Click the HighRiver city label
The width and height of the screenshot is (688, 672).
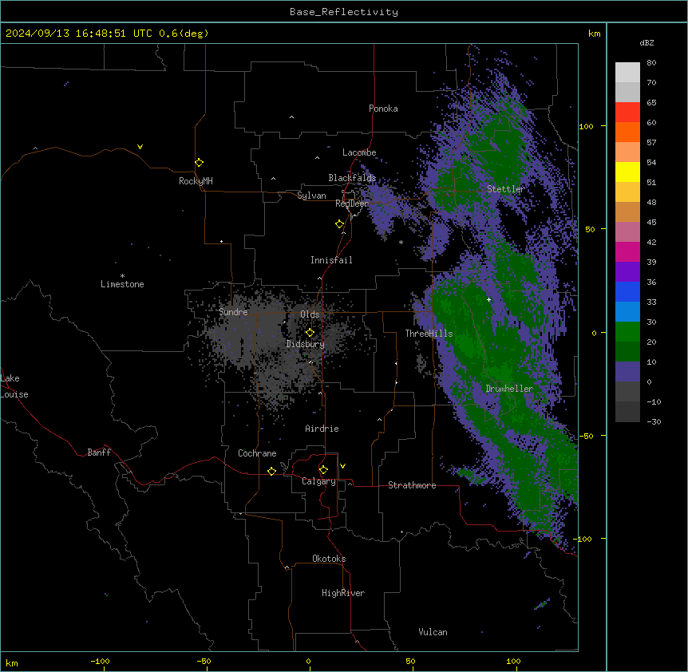pos(343,593)
